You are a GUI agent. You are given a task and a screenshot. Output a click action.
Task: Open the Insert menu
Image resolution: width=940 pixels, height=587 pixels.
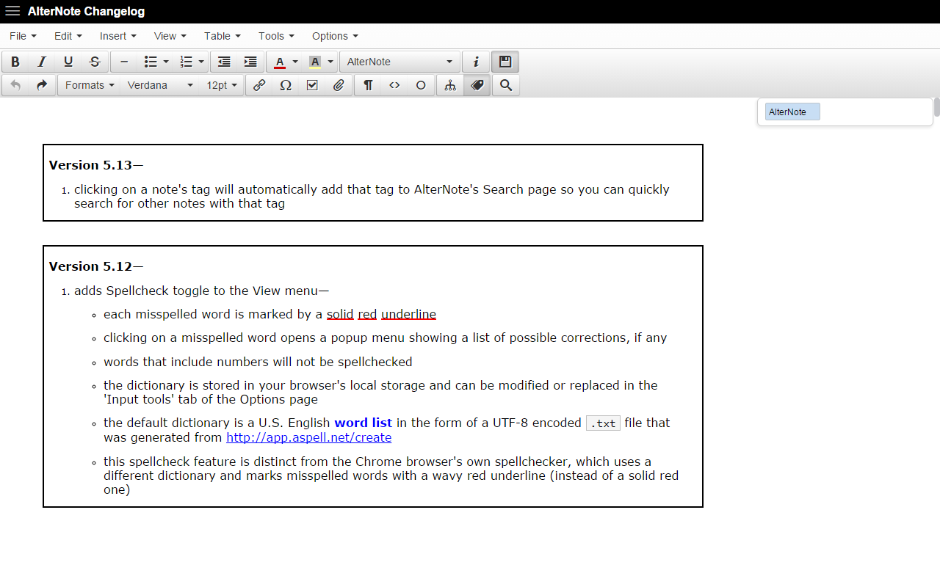coord(118,36)
